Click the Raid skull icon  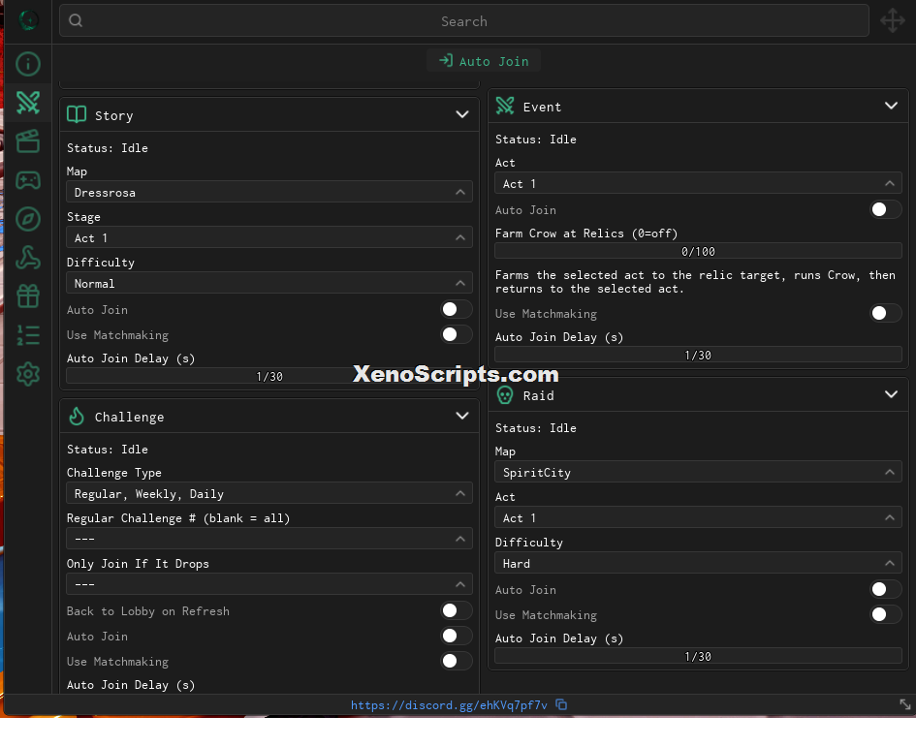[505, 395]
